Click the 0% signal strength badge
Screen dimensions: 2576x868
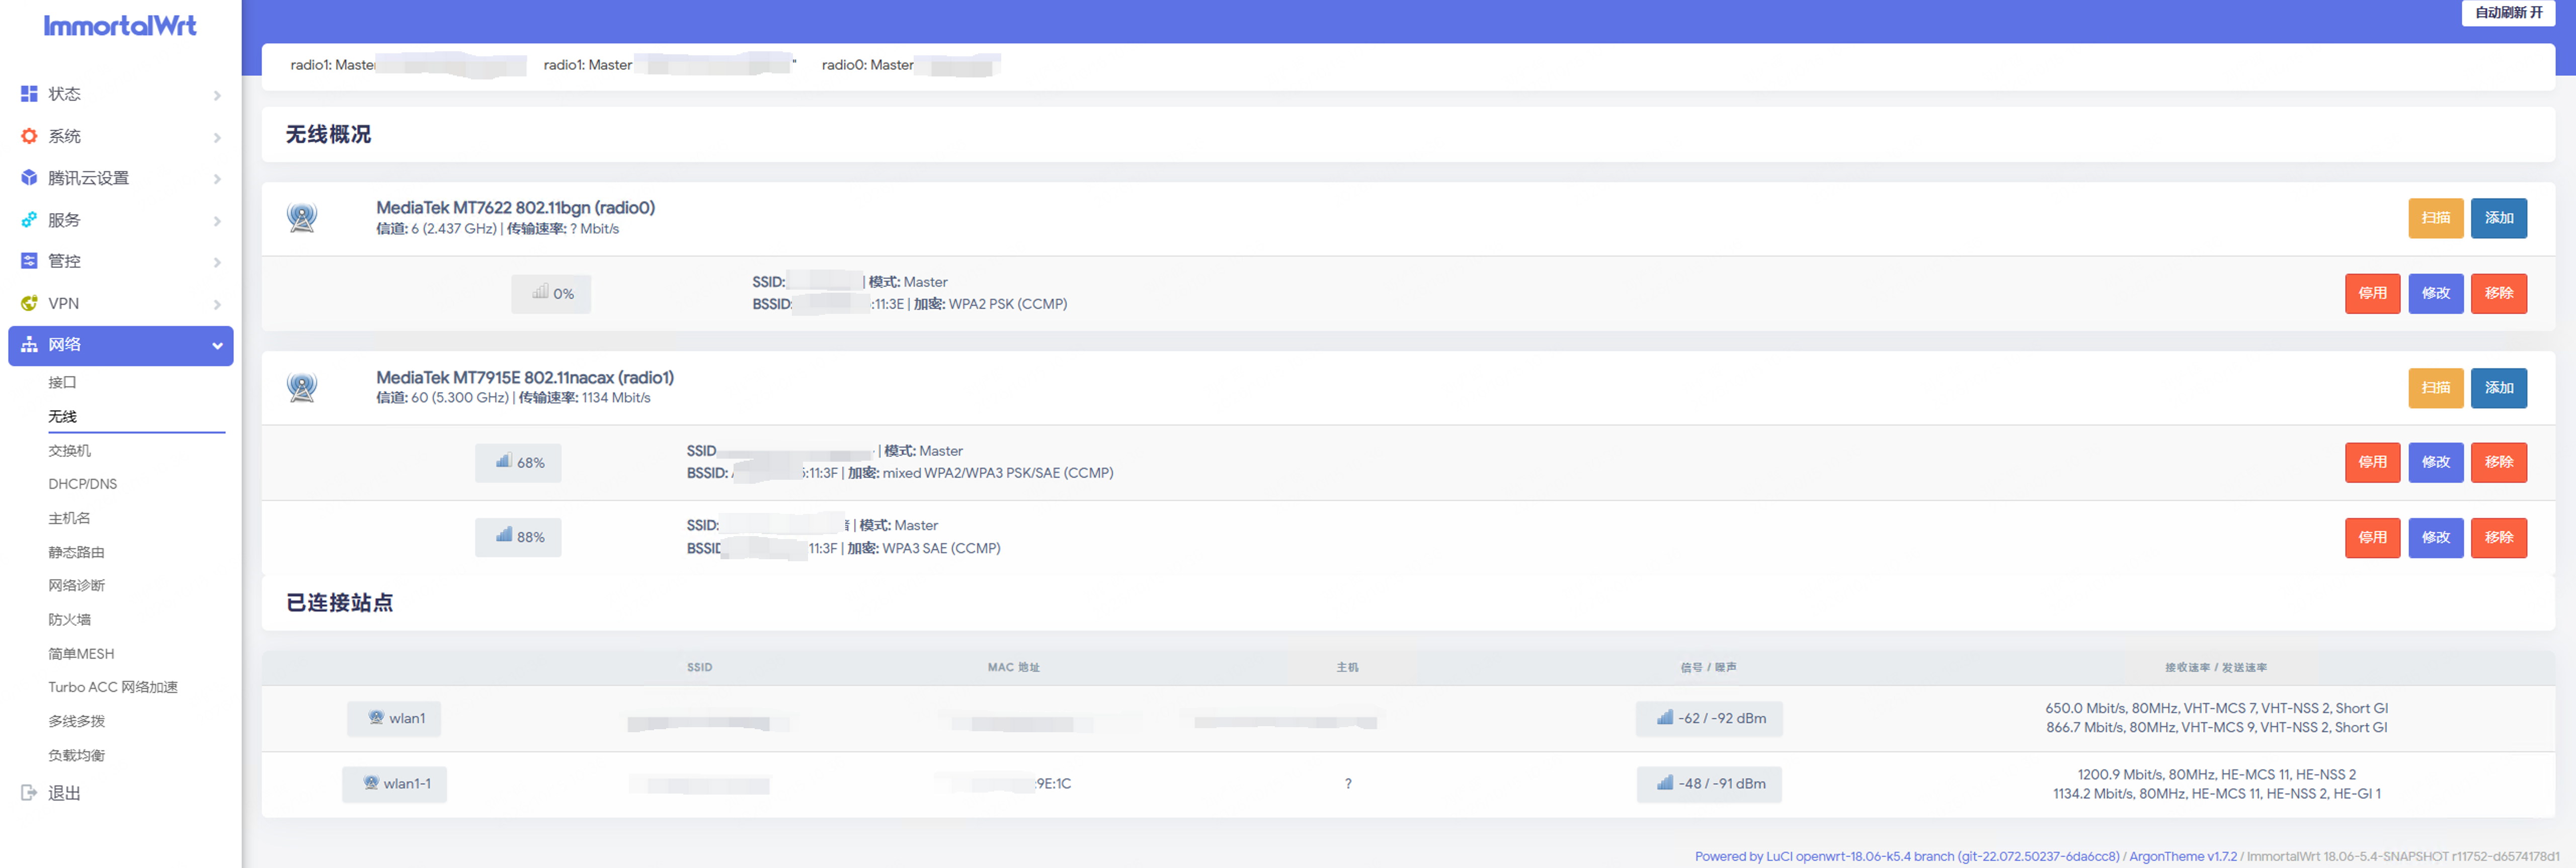pyautogui.click(x=551, y=294)
